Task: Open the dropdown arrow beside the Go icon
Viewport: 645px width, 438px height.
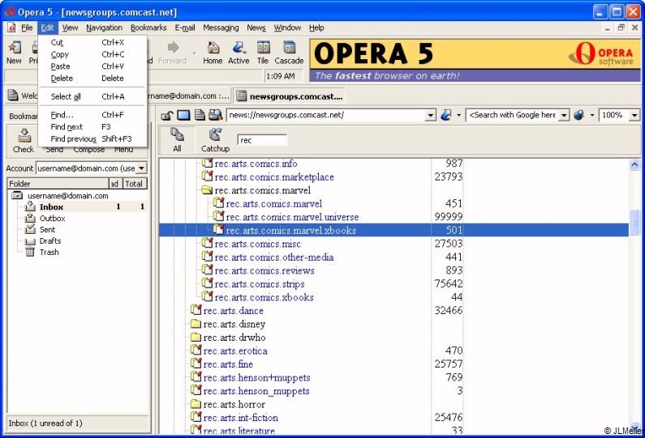Action: tap(458, 115)
